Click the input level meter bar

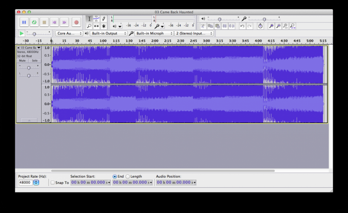(175, 19)
